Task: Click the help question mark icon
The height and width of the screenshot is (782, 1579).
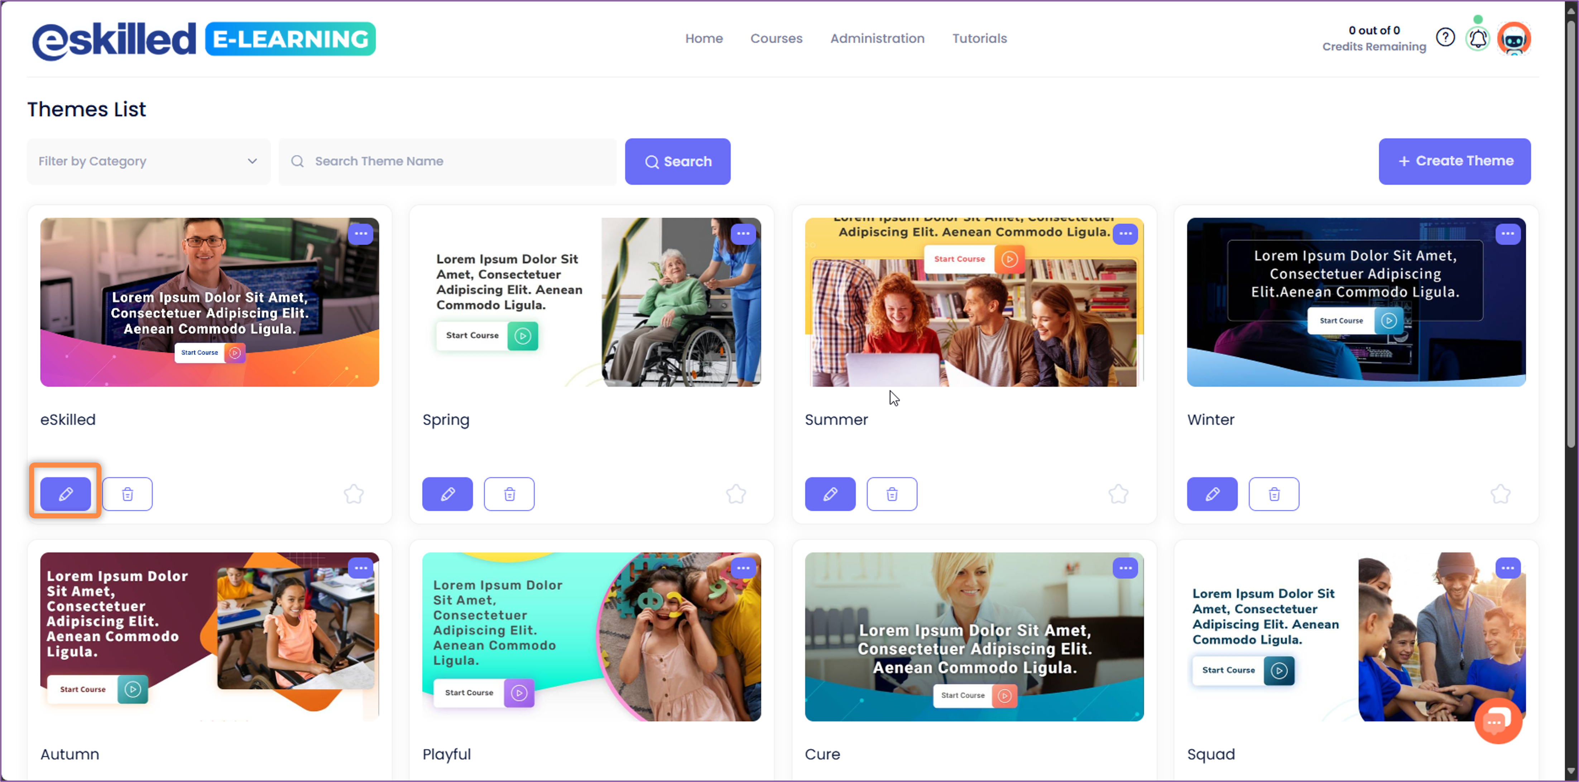Action: [1445, 38]
